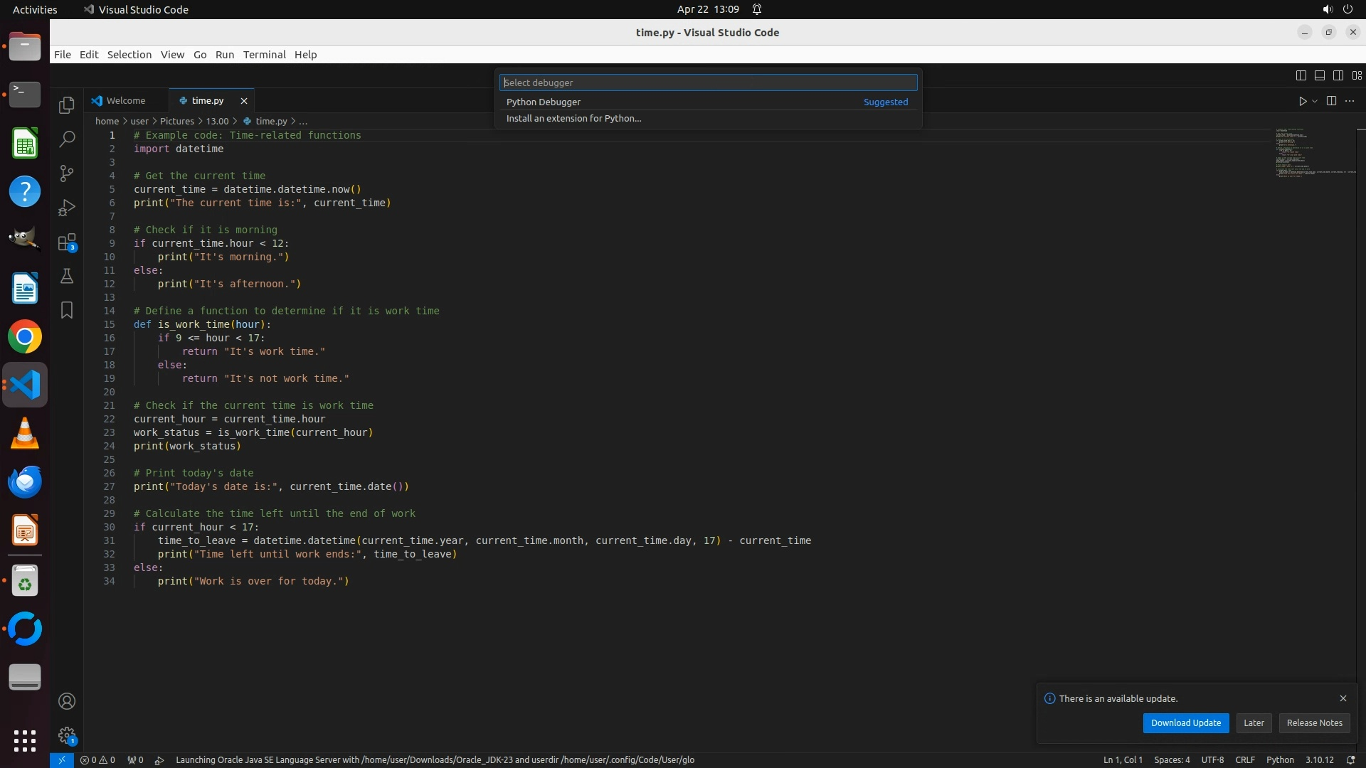Open the CRLF end-of-line selector
This screenshot has height=768, width=1366.
1245,759
